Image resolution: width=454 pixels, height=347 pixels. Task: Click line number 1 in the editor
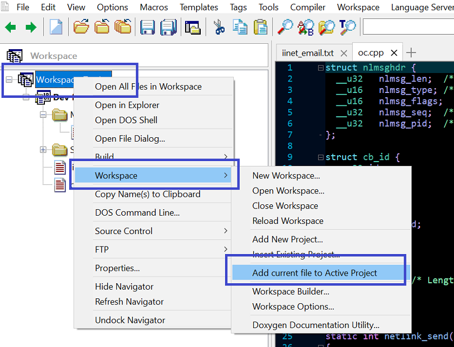(x=290, y=68)
